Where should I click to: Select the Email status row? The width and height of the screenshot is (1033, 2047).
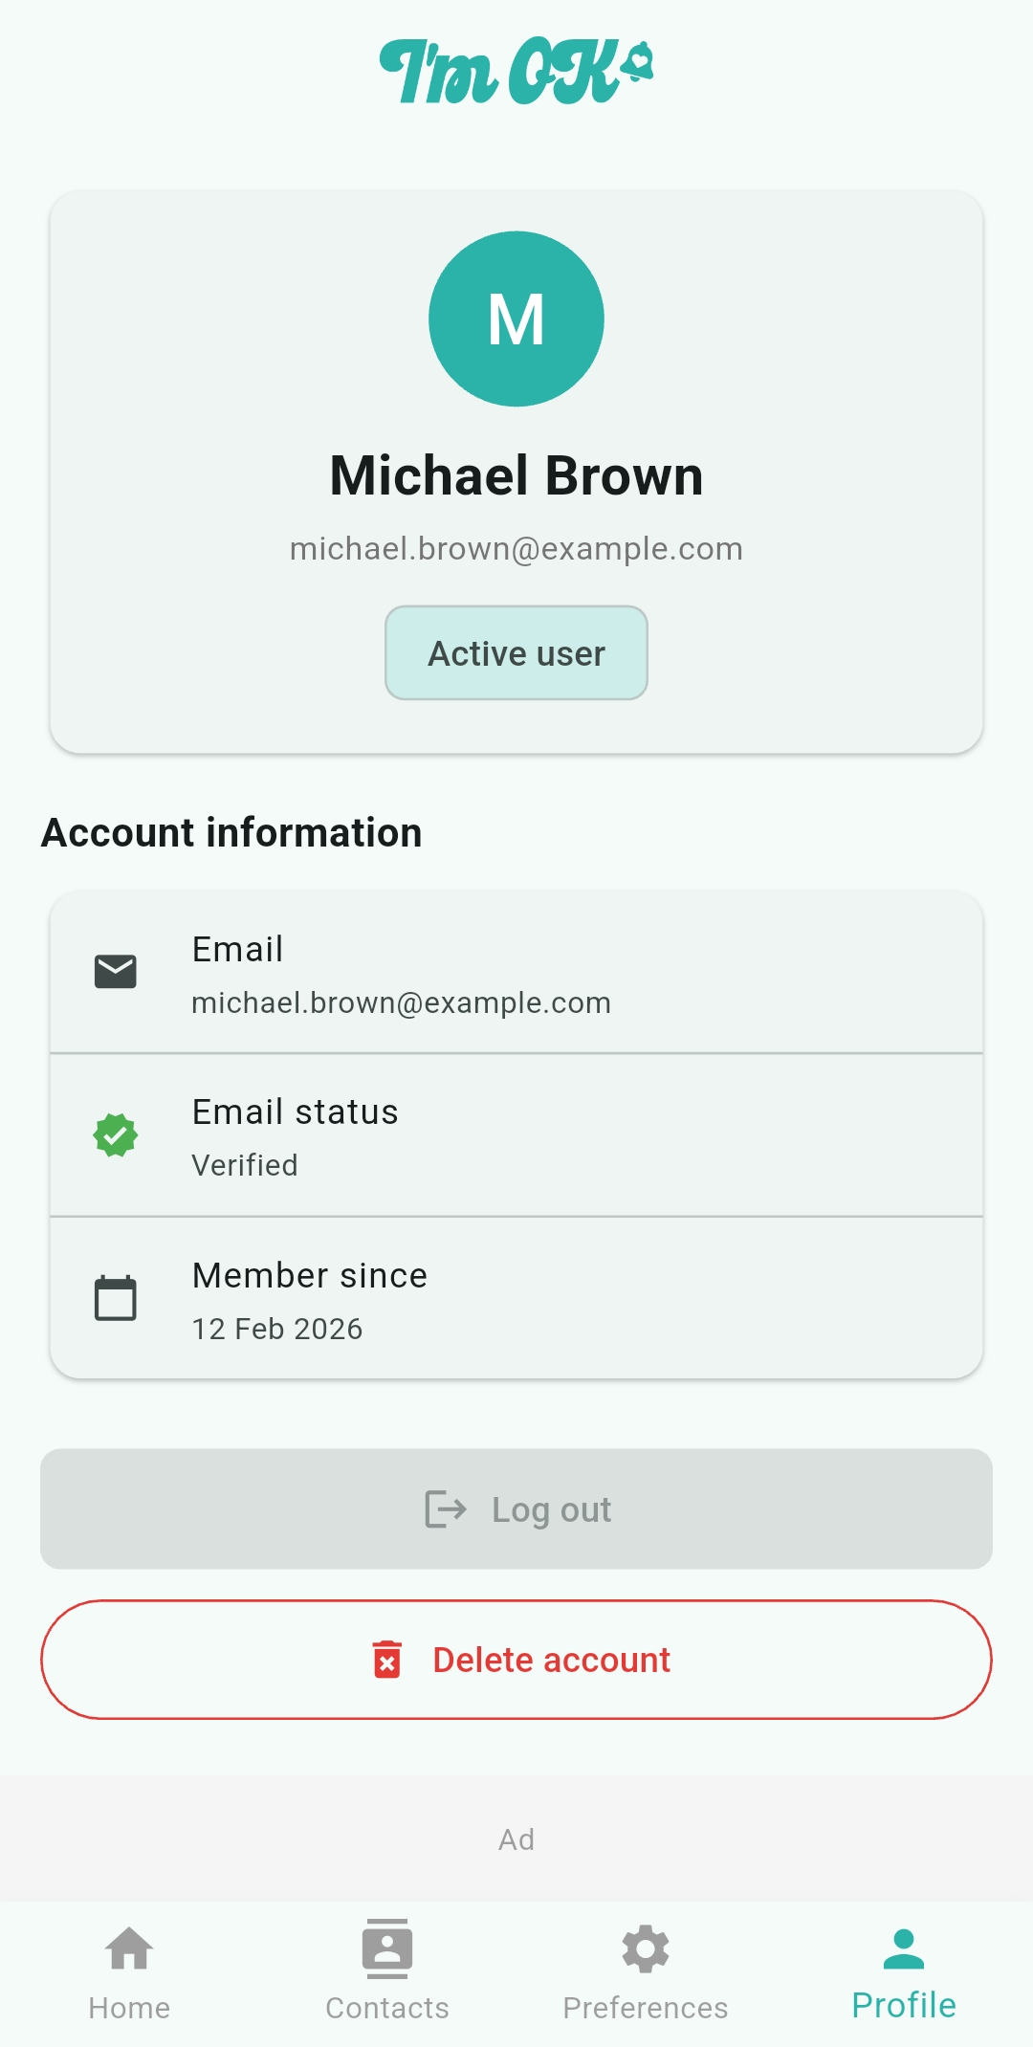pyautogui.click(x=516, y=1135)
